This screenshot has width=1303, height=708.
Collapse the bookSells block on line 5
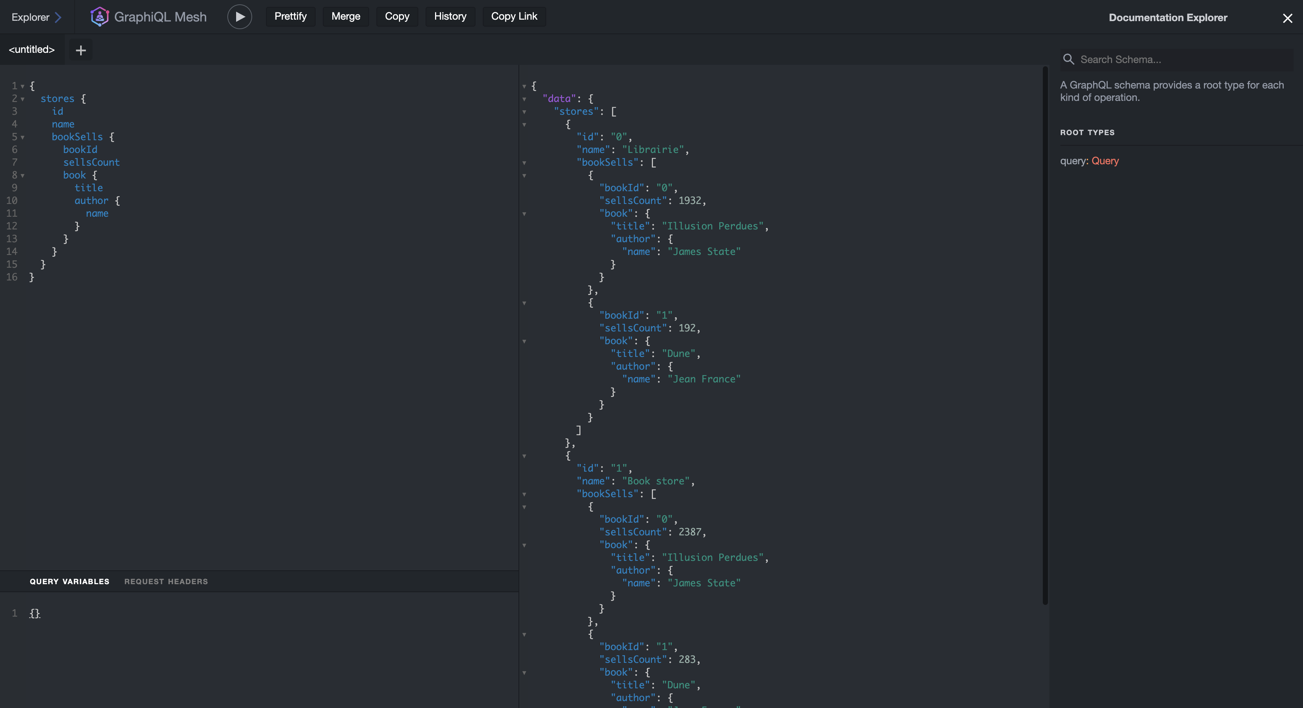pos(22,137)
